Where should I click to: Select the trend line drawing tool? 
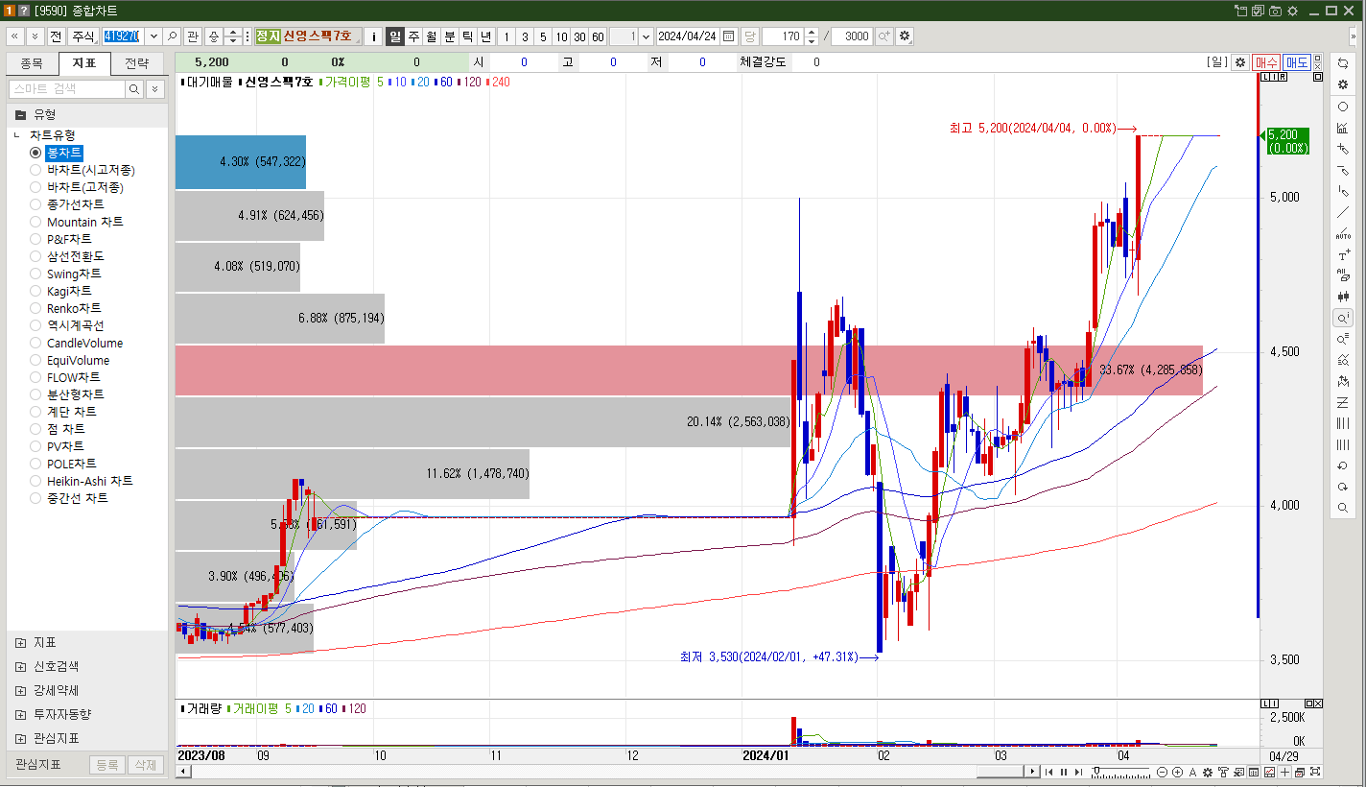tap(1343, 212)
